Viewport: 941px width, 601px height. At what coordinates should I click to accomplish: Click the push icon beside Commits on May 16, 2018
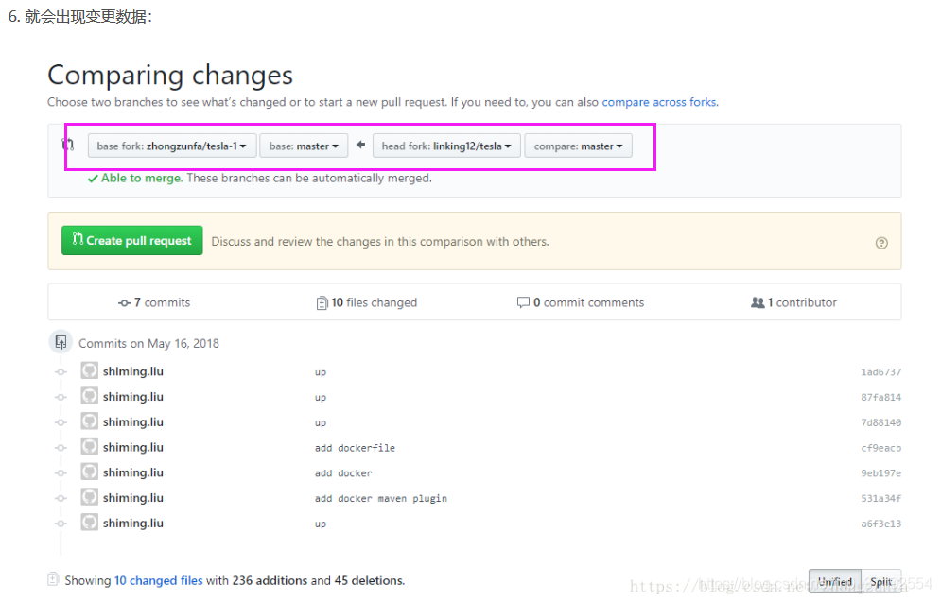click(x=61, y=342)
